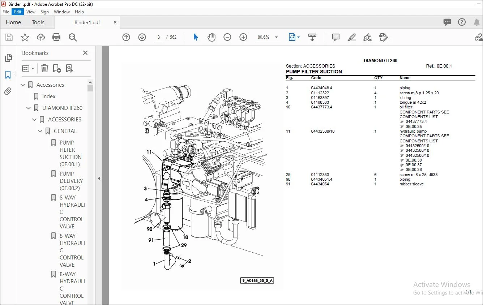Viewport: 483px width, 305px height.
Task: Close the Binder1.pdf tab
Action: [x=115, y=22]
